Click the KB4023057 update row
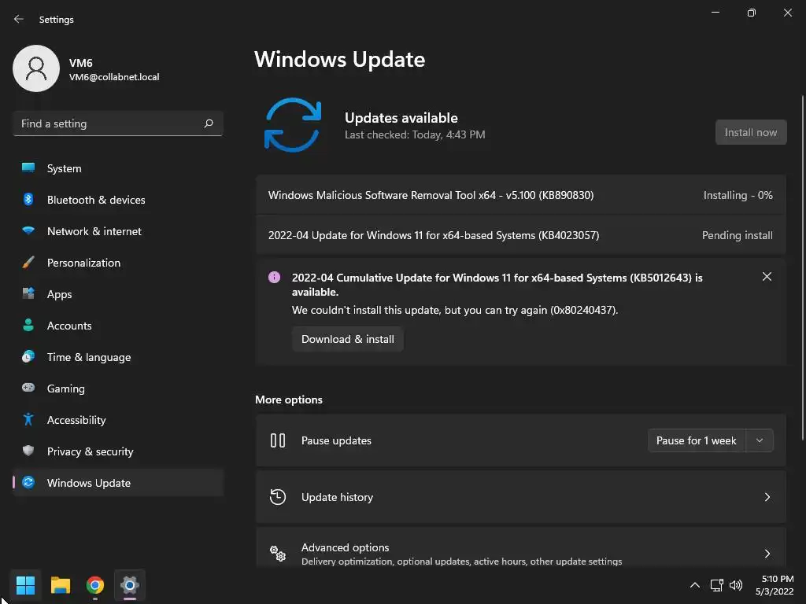The width and height of the screenshot is (806, 604). click(521, 234)
